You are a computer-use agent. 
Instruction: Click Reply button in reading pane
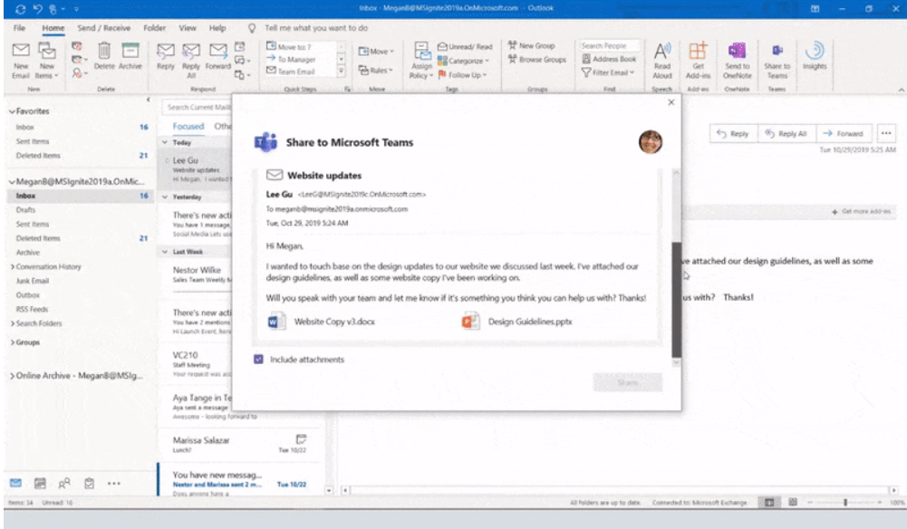733,133
